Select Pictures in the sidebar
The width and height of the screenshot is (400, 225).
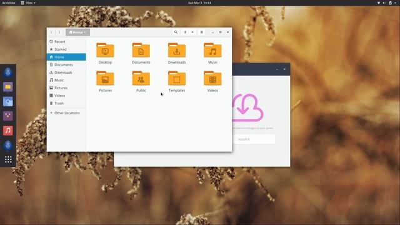click(66, 87)
